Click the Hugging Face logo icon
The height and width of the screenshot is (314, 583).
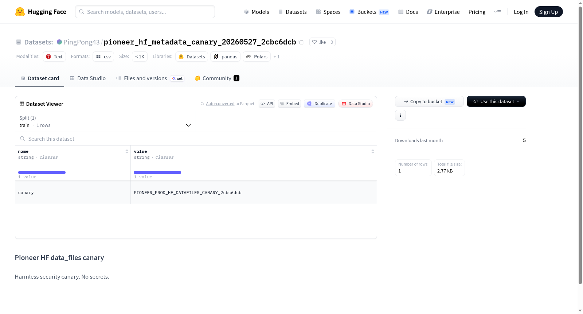(x=20, y=12)
